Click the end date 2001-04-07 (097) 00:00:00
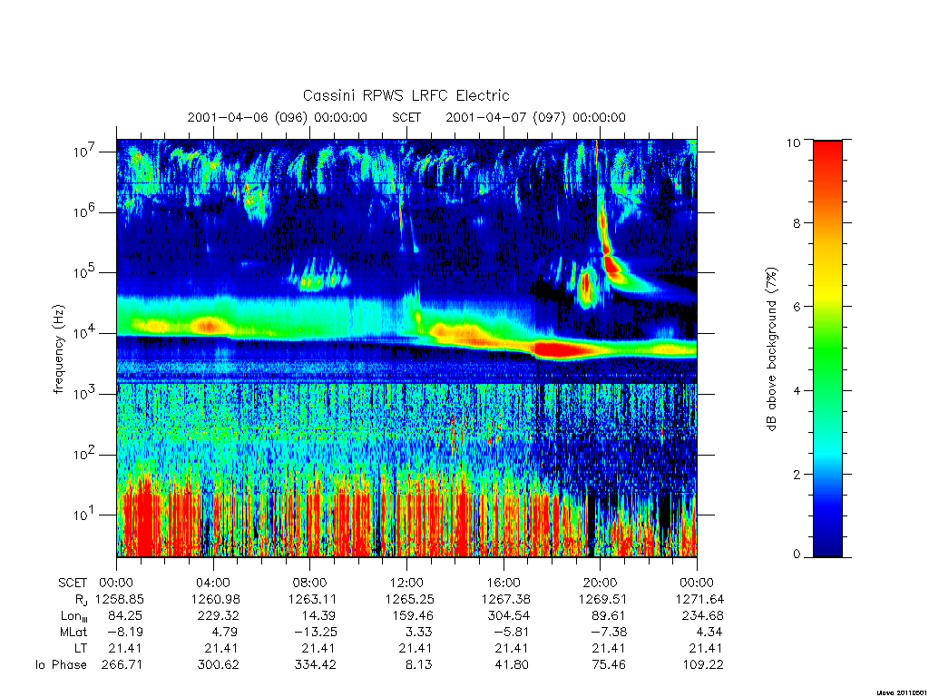Image resolution: width=929 pixels, height=697 pixels. [535, 117]
